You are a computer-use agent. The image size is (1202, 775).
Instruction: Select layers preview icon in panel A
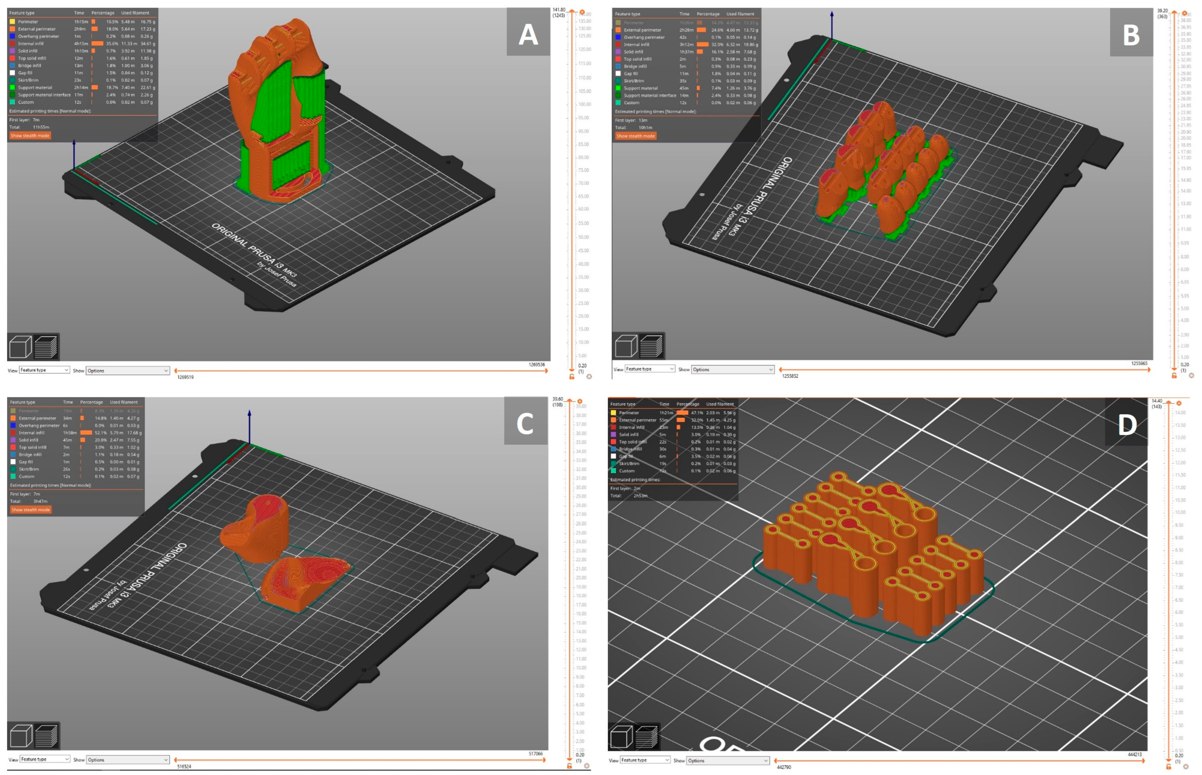point(46,347)
